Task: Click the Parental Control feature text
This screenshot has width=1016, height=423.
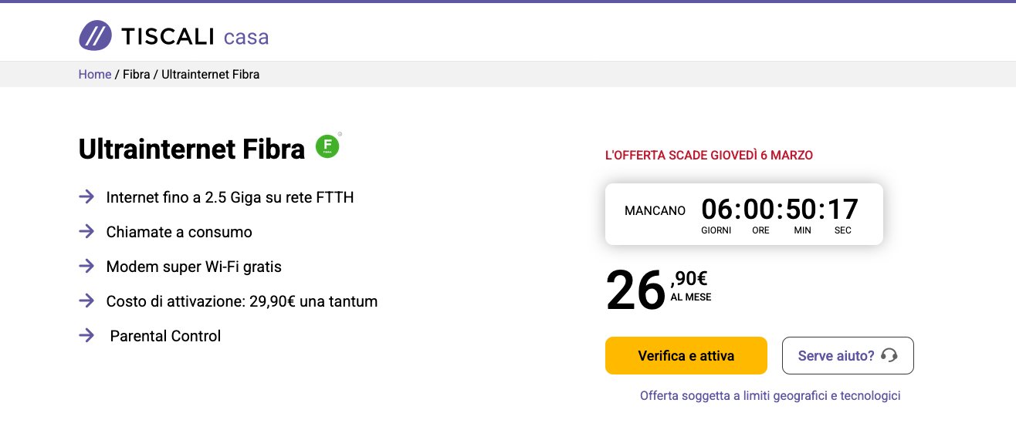Action: 165,336
